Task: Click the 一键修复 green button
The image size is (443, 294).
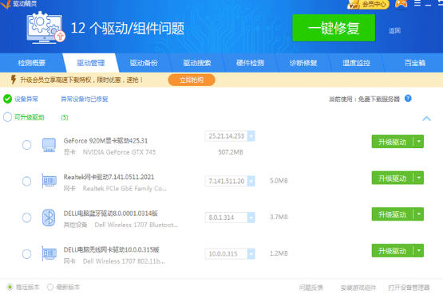Action: (x=334, y=28)
